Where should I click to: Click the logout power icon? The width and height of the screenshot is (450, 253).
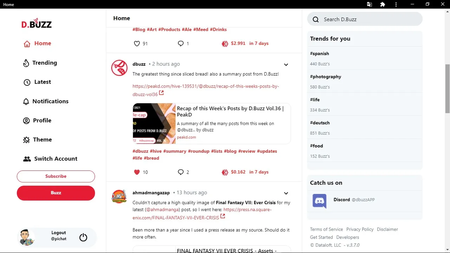point(83,237)
